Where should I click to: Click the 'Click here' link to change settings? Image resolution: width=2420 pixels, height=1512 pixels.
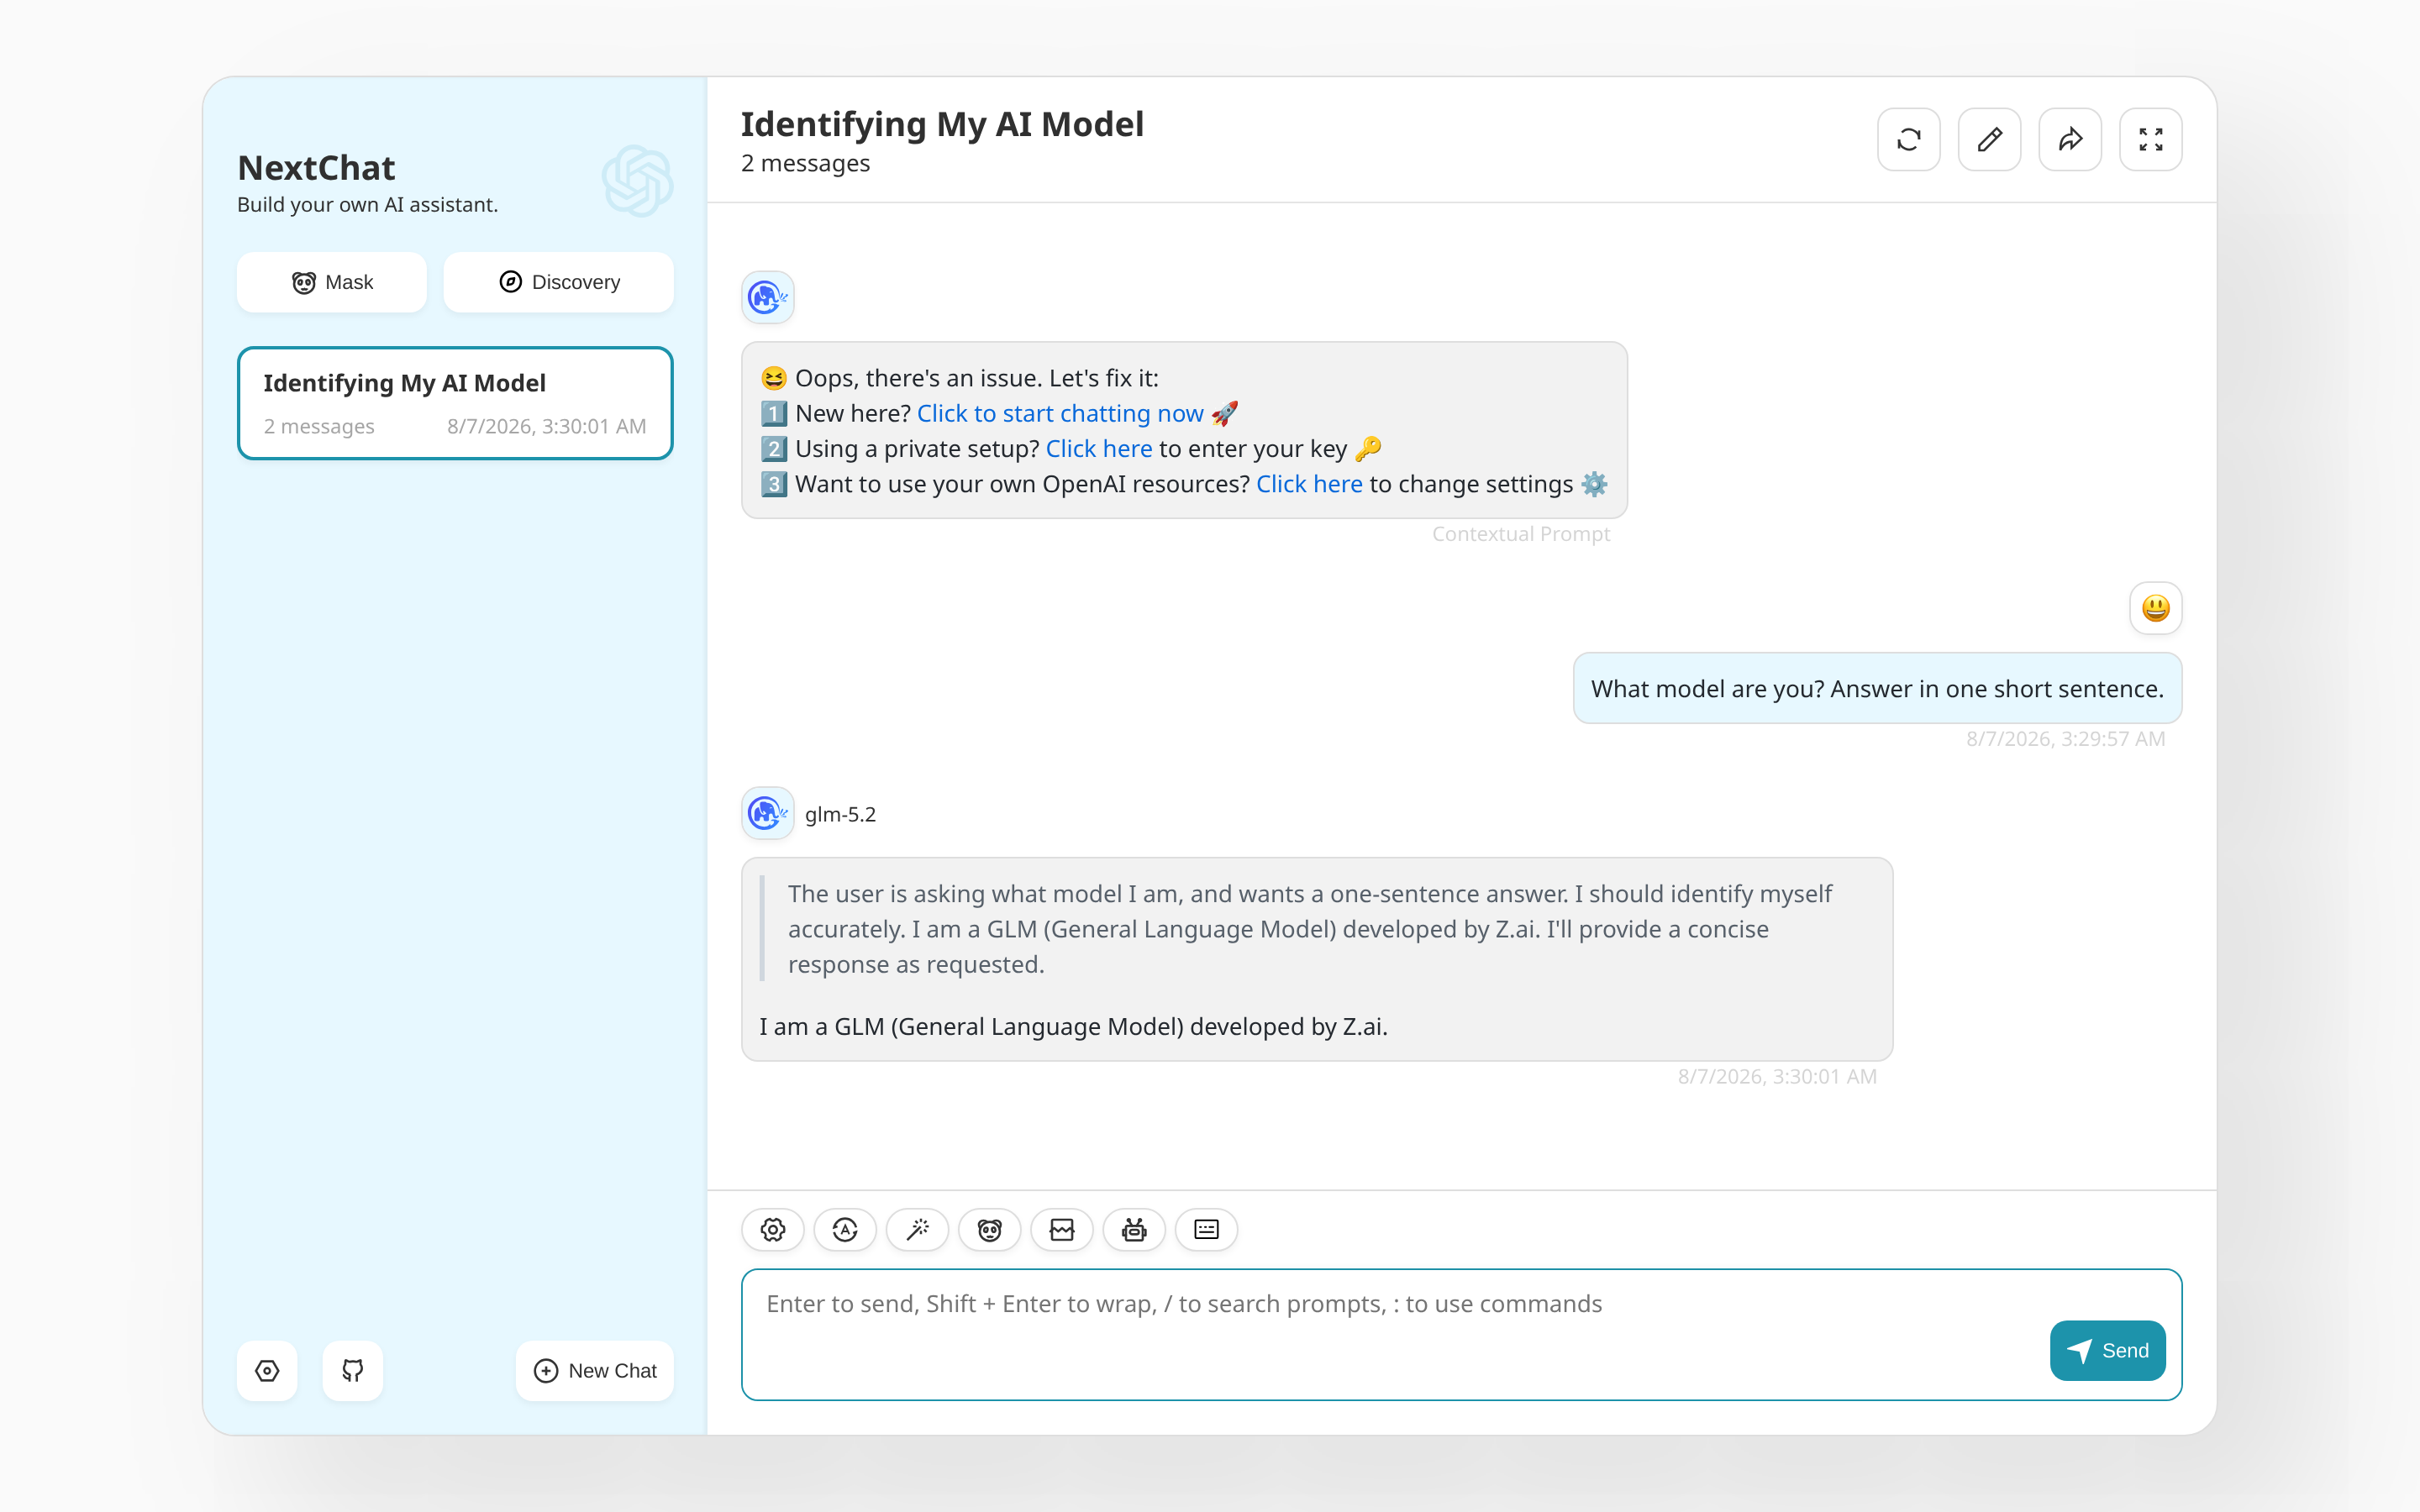tap(1309, 484)
